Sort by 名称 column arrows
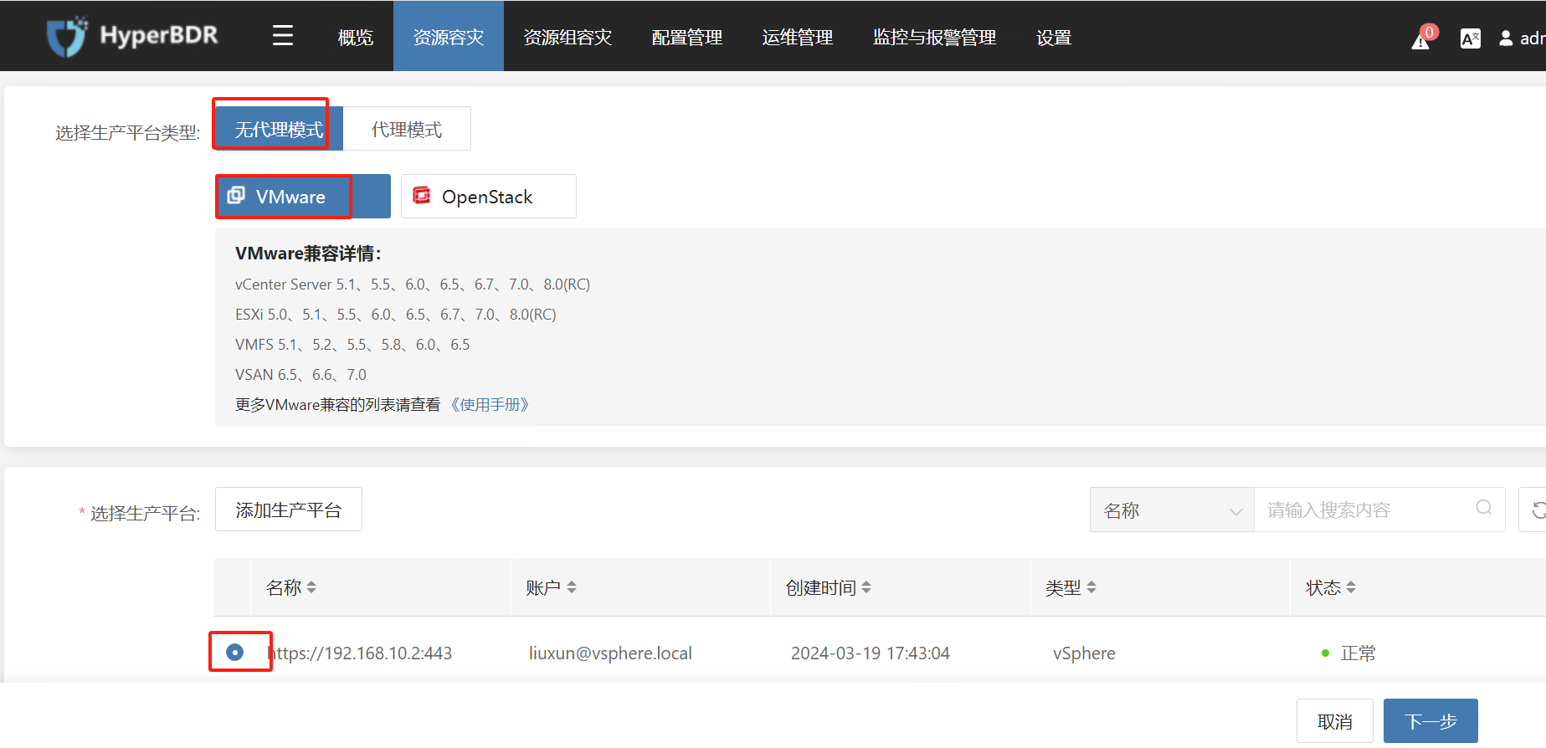This screenshot has width=1546, height=748. [311, 588]
